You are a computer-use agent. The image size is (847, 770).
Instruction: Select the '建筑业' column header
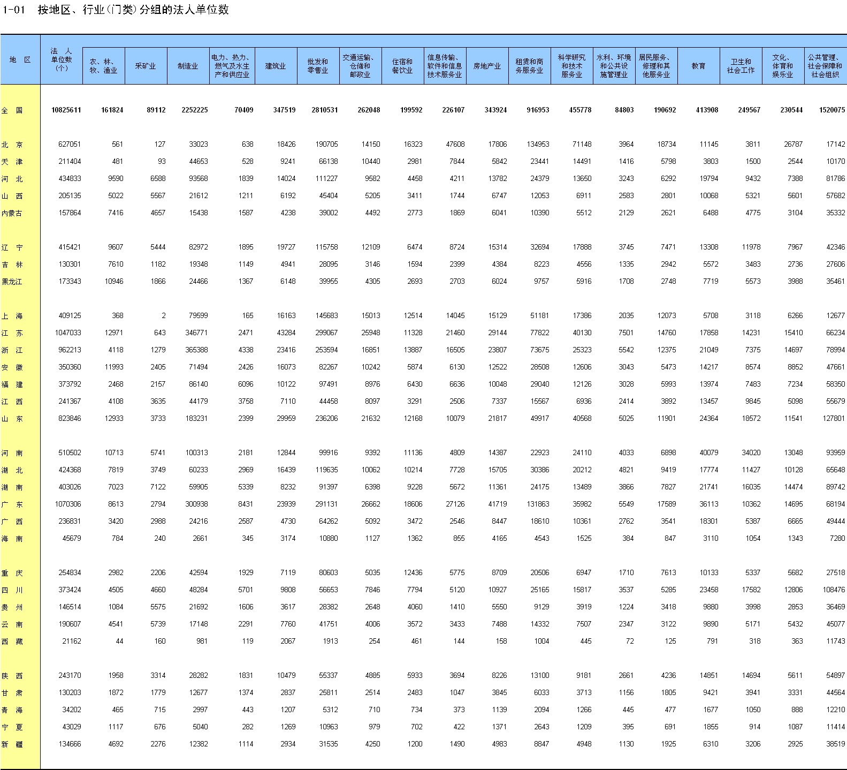276,66
